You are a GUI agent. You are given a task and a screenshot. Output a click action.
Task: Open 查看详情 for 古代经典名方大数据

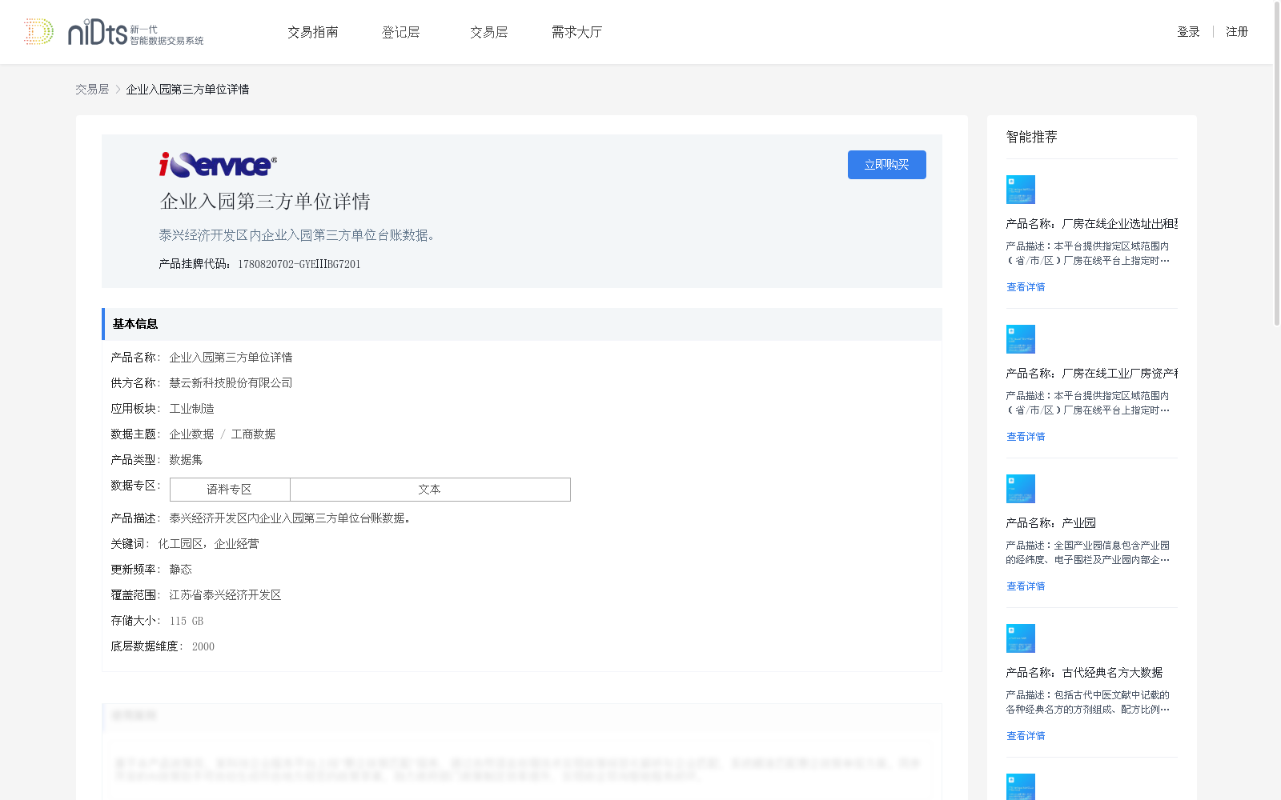(x=1026, y=736)
